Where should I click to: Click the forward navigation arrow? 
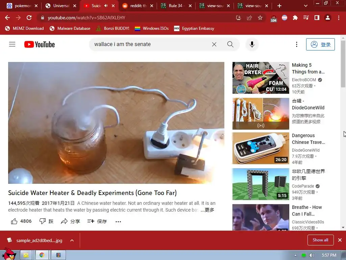tap(18, 18)
